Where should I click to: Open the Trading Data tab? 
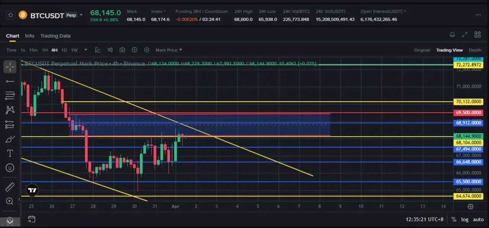55,36
